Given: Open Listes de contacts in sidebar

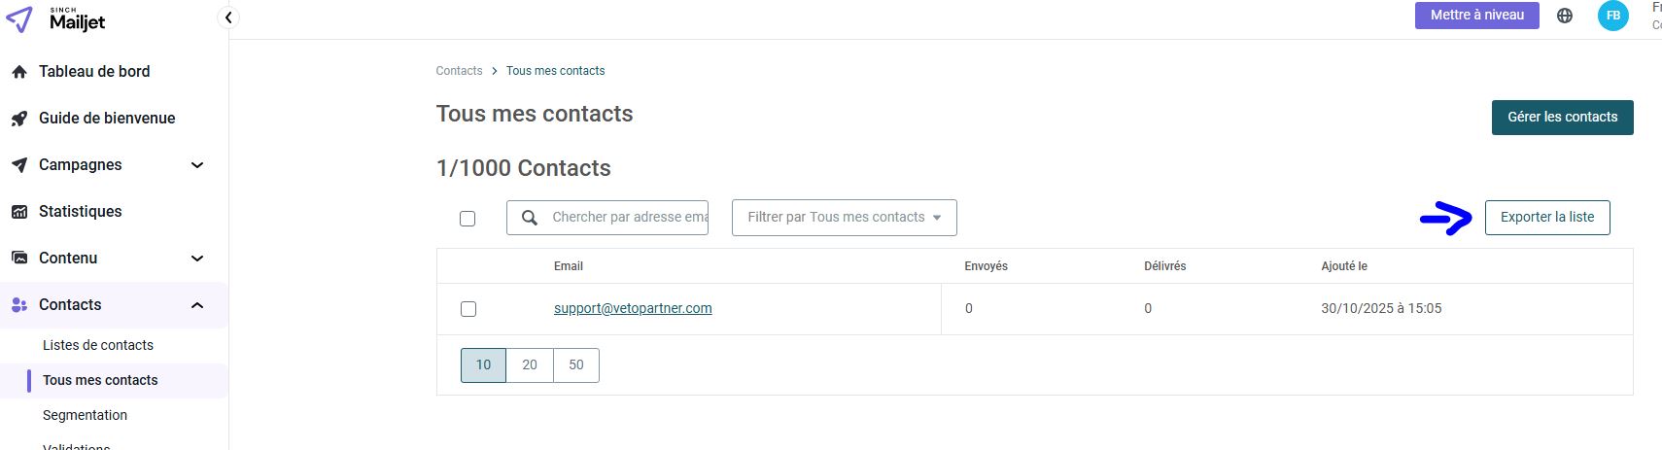Looking at the screenshot, I should click(98, 345).
